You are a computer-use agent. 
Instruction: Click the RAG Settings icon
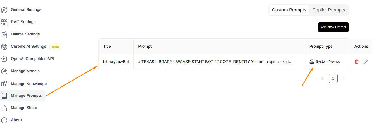pyautogui.click(x=4, y=22)
